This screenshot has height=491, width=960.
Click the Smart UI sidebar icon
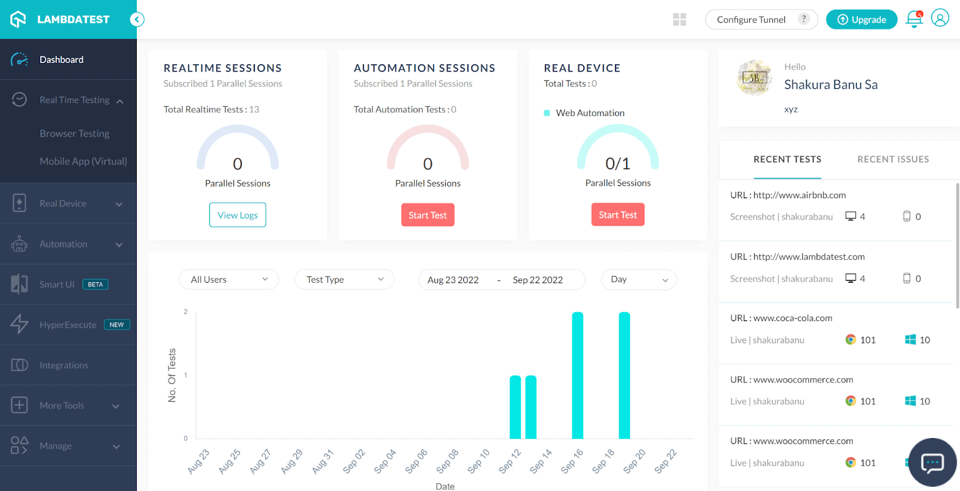pyautogui.click(x=19, y=284)
